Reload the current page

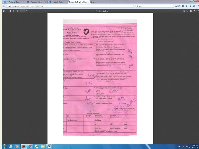click(133, 6)
